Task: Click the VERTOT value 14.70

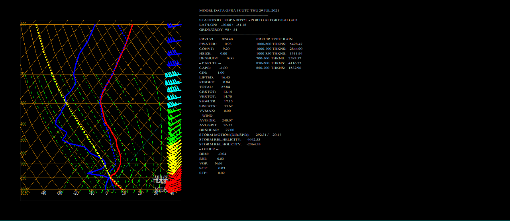Action: (x=228, y=96)
